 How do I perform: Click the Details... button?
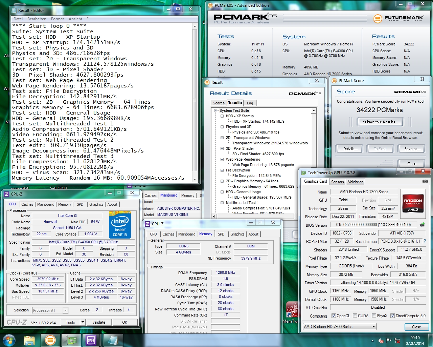click(350, 149)
